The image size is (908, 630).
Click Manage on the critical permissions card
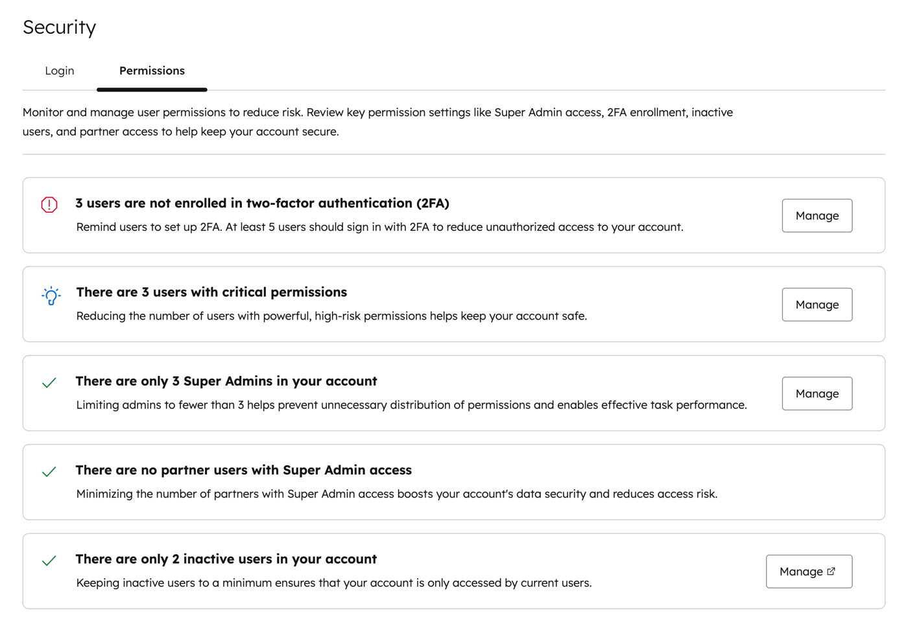pos(817,304)
